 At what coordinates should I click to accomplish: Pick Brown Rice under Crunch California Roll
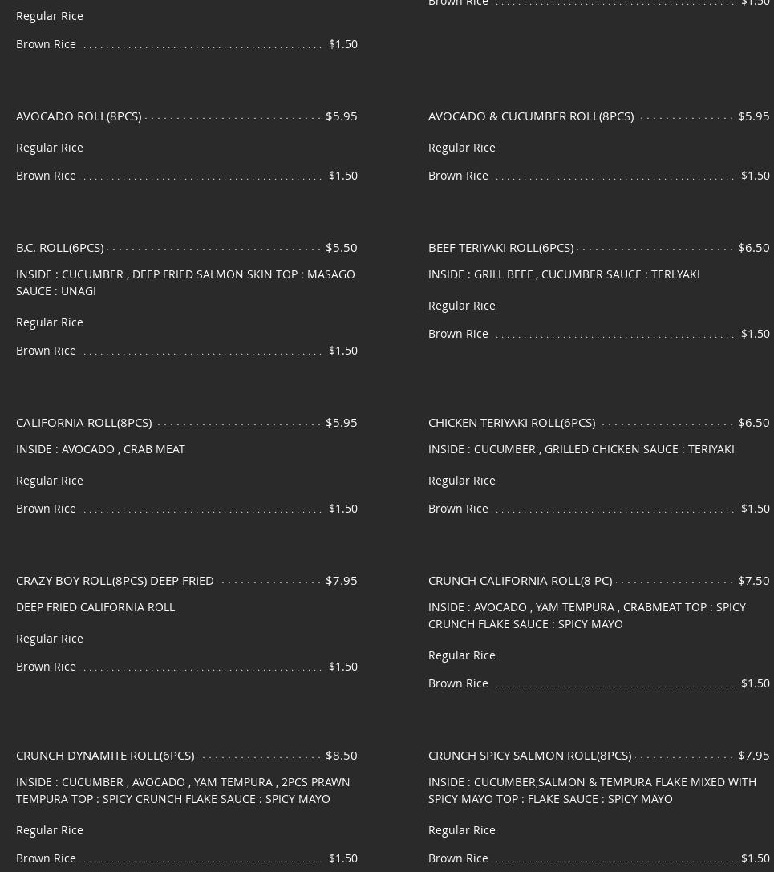[599, 683]
